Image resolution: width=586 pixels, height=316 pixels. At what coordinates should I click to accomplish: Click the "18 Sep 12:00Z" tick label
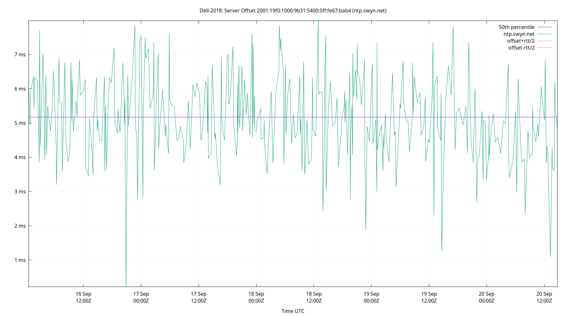(x=315, y=297)
